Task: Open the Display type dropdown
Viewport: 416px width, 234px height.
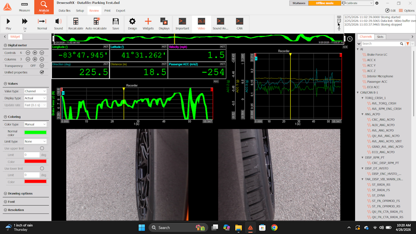Action: click(x=35, y=98)
